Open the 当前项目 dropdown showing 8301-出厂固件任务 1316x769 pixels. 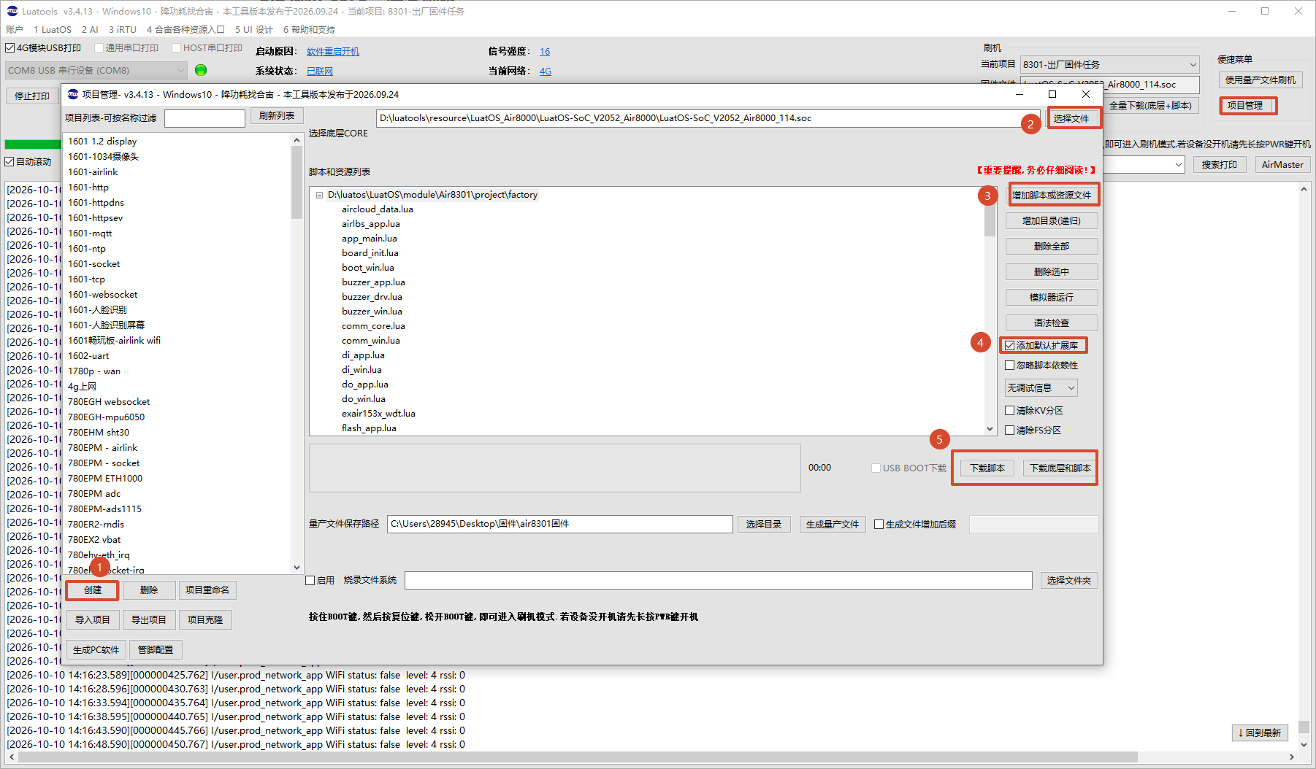tap(1110, 64)
